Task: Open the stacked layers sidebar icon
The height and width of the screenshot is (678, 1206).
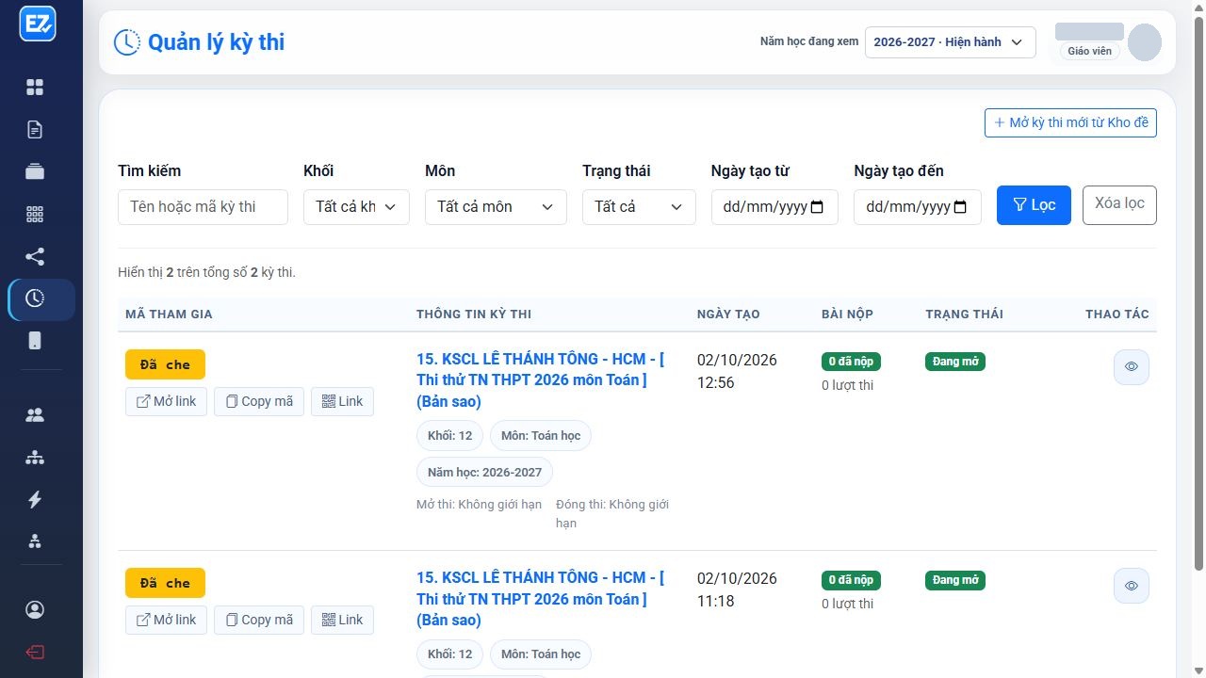Action: click(35, 172)
